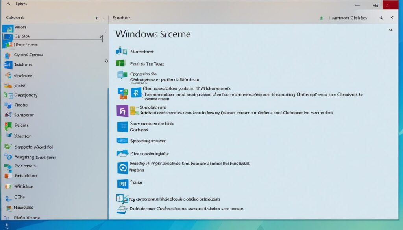403x230 pixels.
Task: Click the icon next to Plac rwoels
Action: [x=8, y=166]
